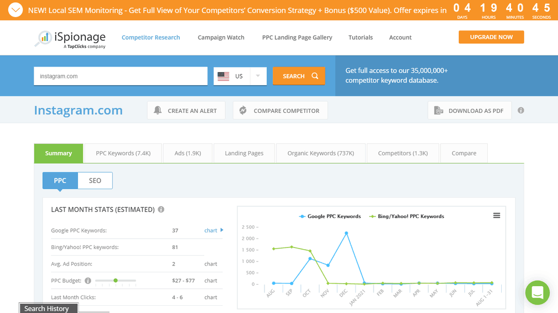Open Tutorials menu item
Image resolution: width=558 pixels, height=313 pixels.
361,37
